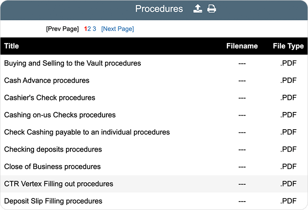Select Cashier's Check procedures entry
The width and height of the screenshot is (308, 210).
click(x=50, y=98)
